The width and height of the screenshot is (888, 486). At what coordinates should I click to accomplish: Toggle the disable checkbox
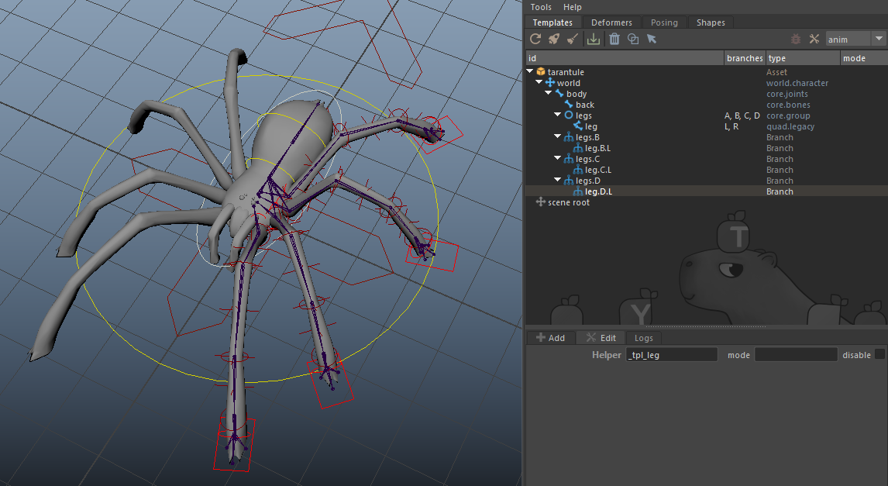click(879, 355)
